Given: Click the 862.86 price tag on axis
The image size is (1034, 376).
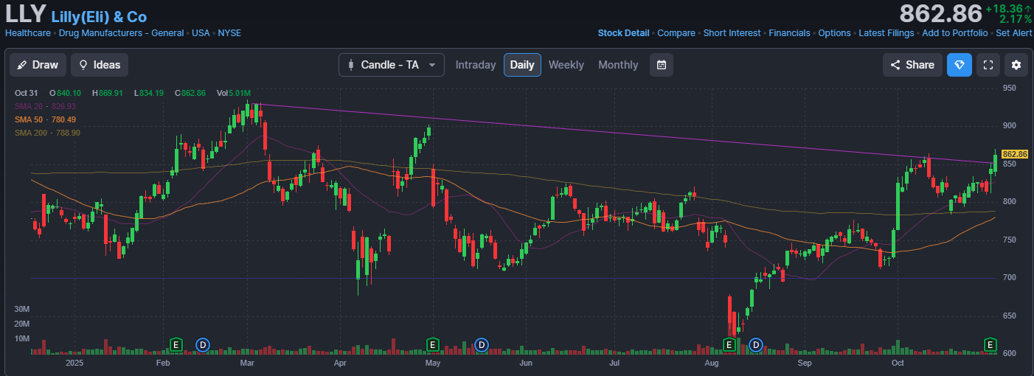Looking at the screenshot, I should (1014, 153).
